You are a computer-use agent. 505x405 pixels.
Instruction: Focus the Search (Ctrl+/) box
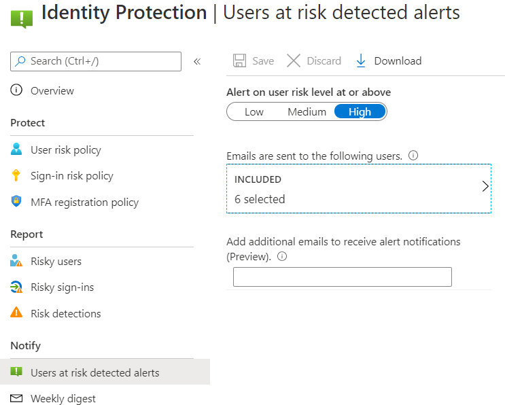point(96,61)
